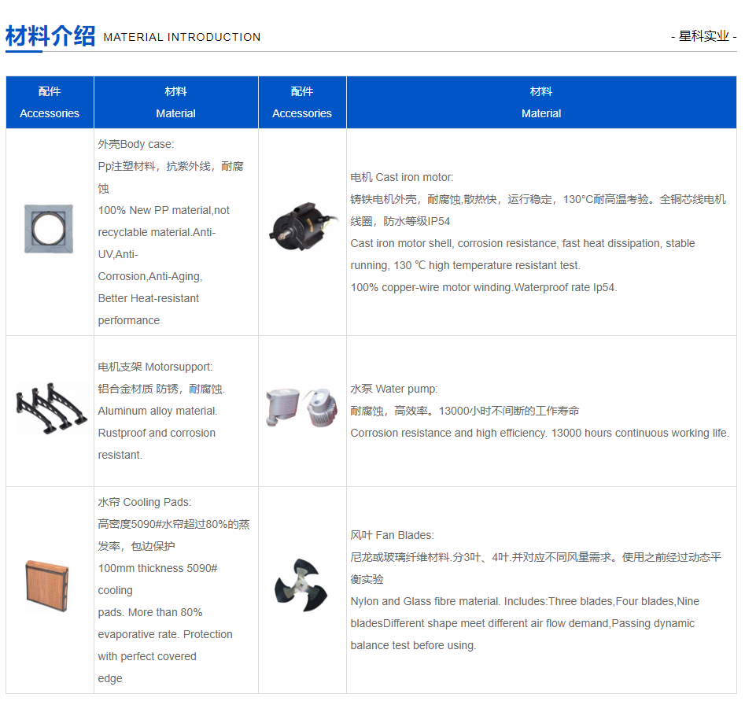Click 'running, 130 ℃ high temperature resistant test.'

point(466,265)
